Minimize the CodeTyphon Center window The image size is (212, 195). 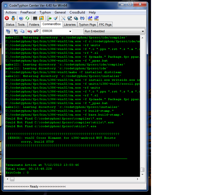tap(122, 4)
